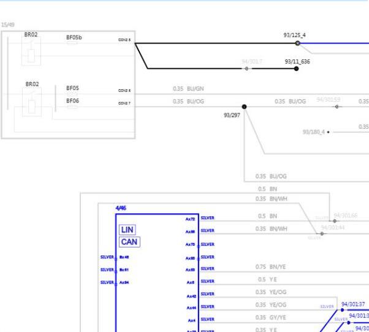Click the lower BR02 relay symbol beside BF05
The width and height of the screenshot is (369, 332).
(32, 102)
